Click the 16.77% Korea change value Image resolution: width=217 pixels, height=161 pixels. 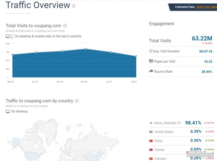210,123
